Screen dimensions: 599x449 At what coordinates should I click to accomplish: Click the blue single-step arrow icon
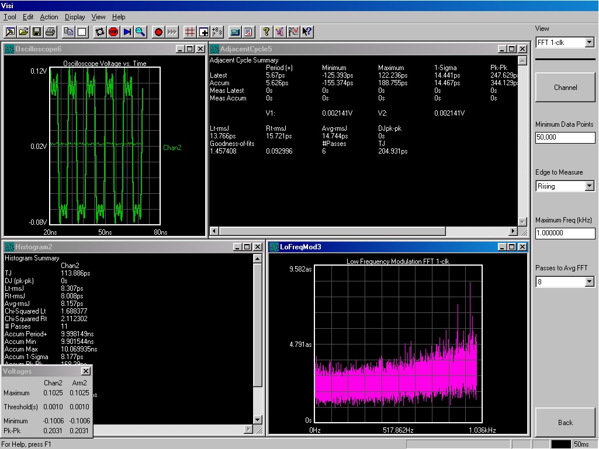coord(127,32)
